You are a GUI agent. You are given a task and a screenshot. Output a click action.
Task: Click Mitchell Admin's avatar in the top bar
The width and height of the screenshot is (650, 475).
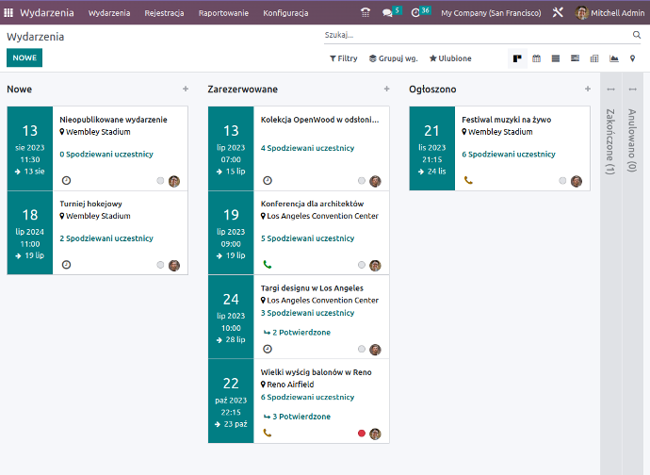click(581, 13)
